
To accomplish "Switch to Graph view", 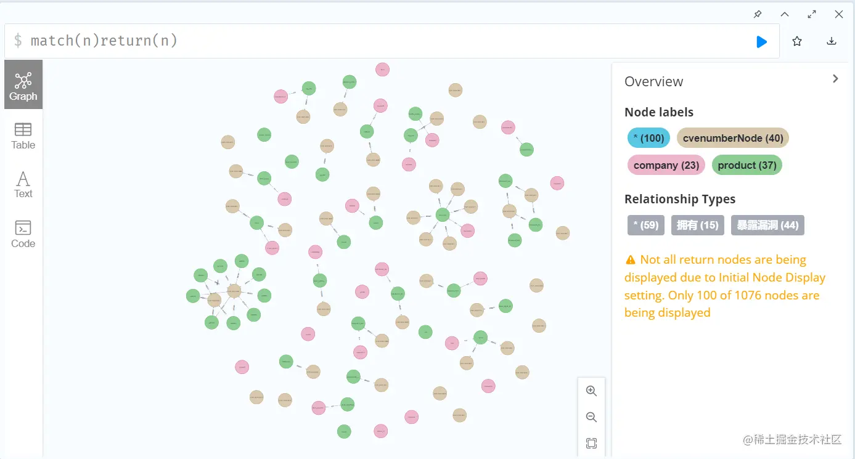I will pos(23,85).
